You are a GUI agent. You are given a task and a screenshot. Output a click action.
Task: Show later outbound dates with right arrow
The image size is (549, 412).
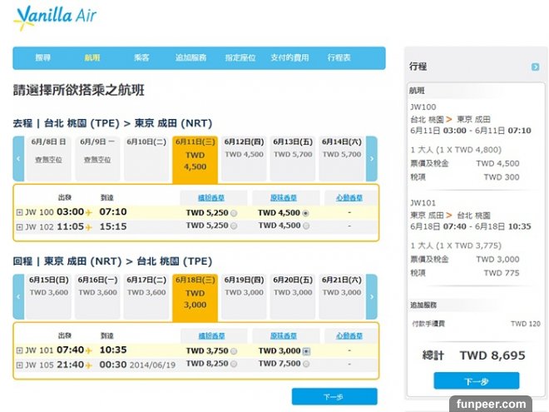click(x=372, y=158)
